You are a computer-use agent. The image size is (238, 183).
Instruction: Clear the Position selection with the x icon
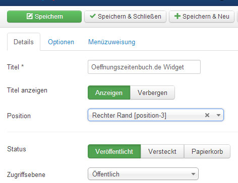click(x=207, y=115)
